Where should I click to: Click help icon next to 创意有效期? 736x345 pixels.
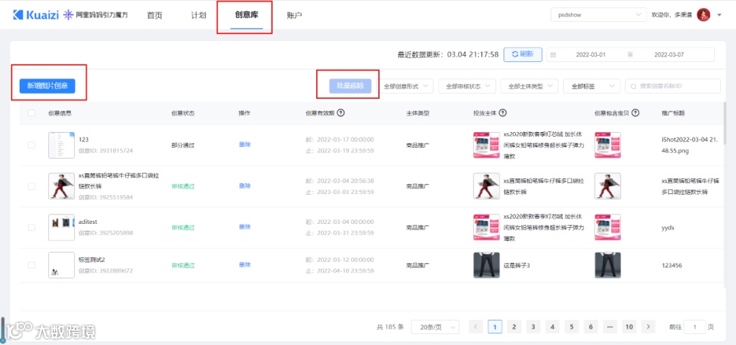coord(341,113)
